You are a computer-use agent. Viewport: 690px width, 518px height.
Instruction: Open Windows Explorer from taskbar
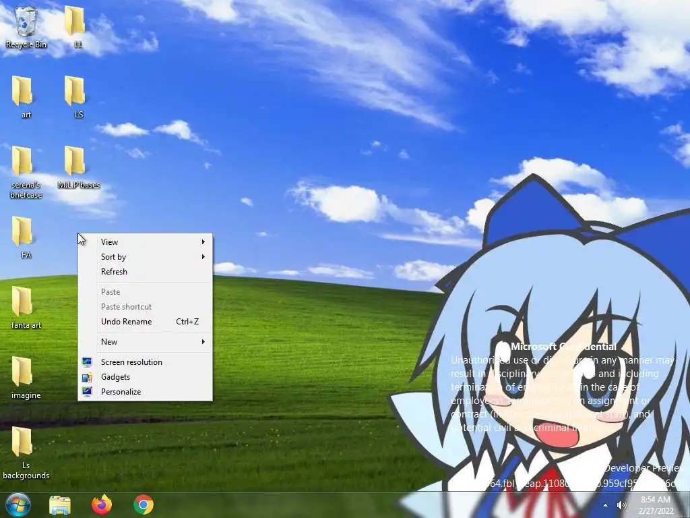[60, 505]
